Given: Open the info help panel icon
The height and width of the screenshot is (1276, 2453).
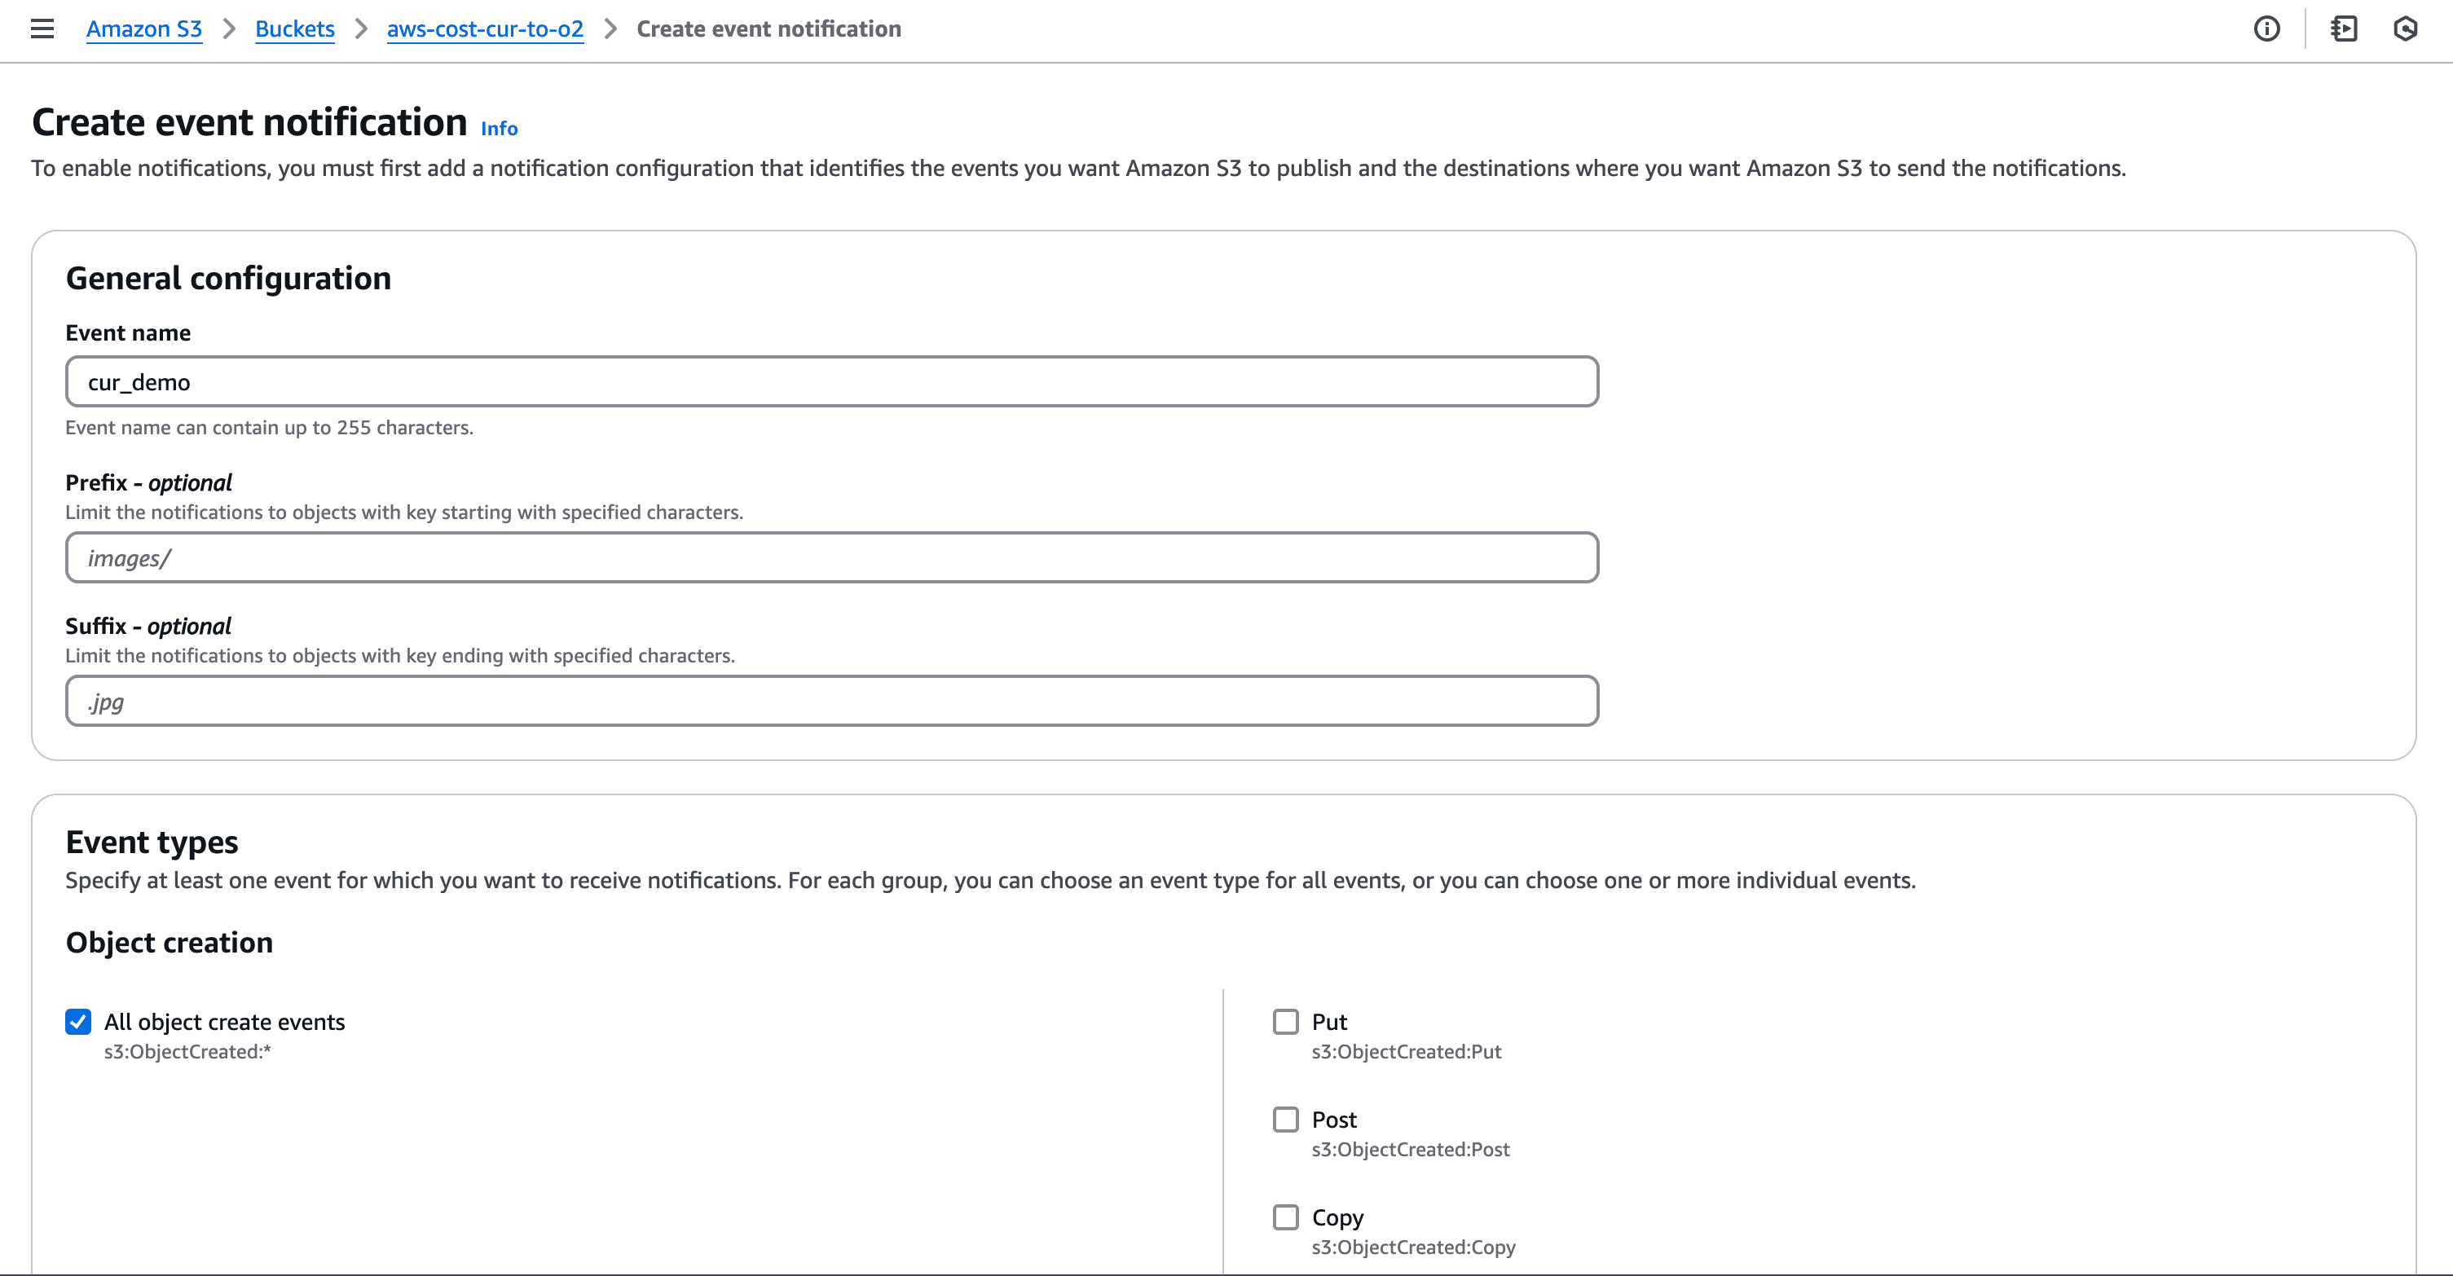Looking at the screenshot, I should (x=2266, y=29).
